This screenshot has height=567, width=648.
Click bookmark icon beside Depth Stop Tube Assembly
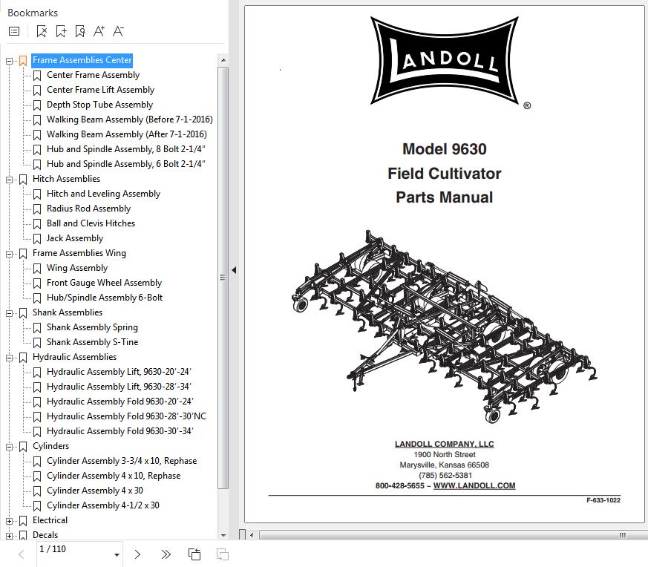tap(37, 105)
